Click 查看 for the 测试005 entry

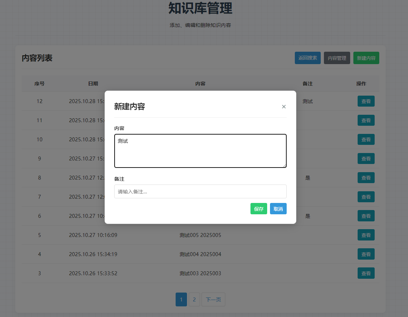tap(366, 235)
